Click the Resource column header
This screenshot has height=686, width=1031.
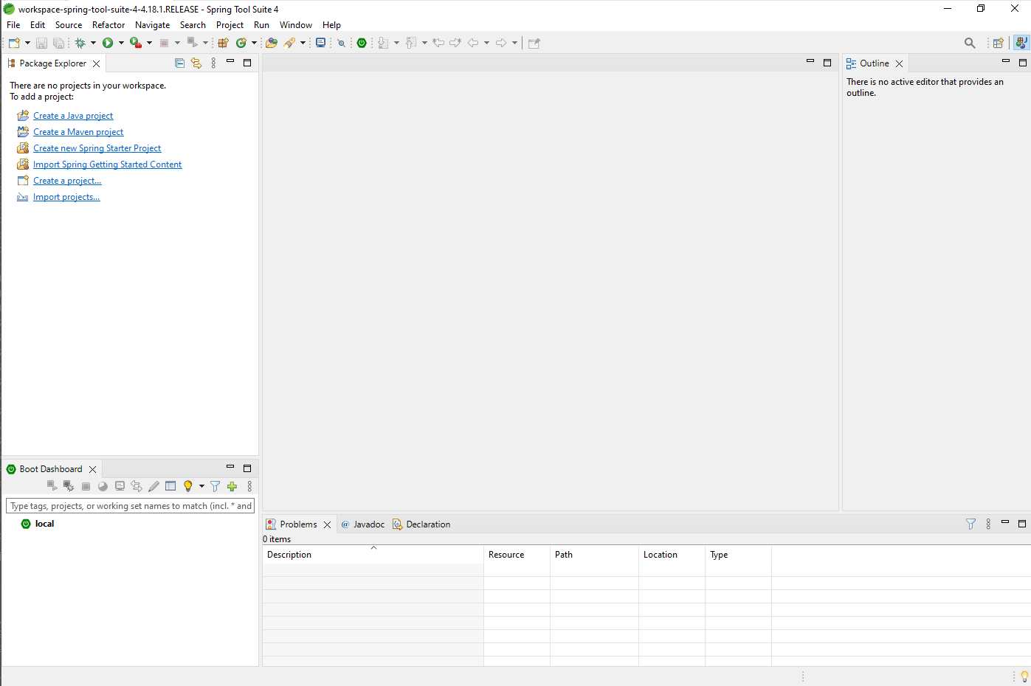click(517, 555)
